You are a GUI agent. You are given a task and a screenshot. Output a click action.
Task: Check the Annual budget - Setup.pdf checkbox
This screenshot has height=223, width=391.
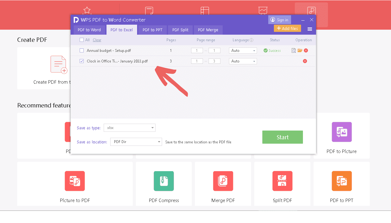(82, 51)
